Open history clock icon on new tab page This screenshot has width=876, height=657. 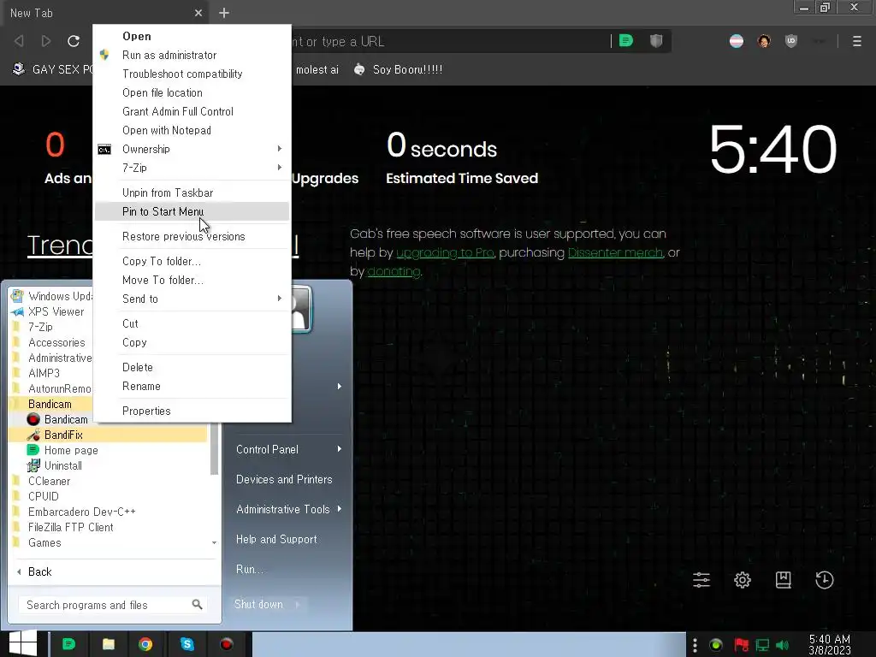824,580
